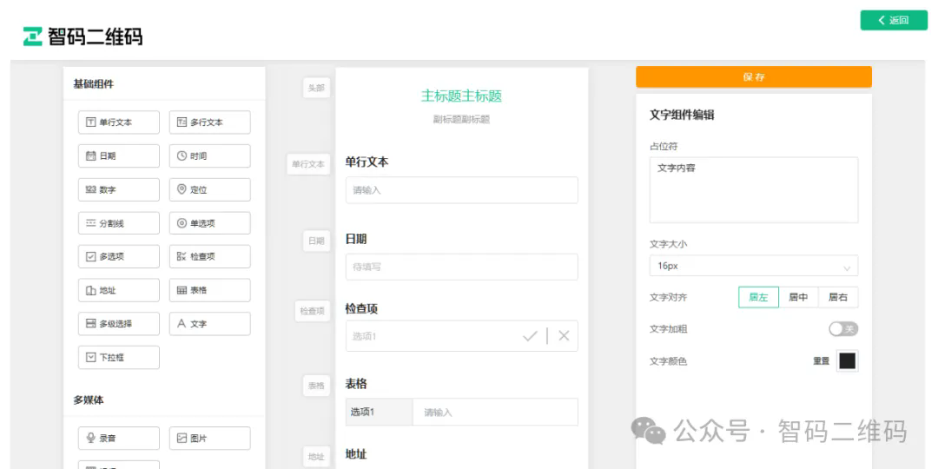Click the 占位符 text area

753,189
